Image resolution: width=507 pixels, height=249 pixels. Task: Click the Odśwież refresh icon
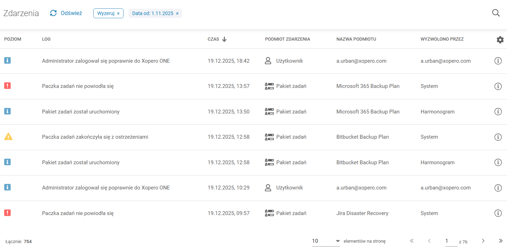[53, 13]
